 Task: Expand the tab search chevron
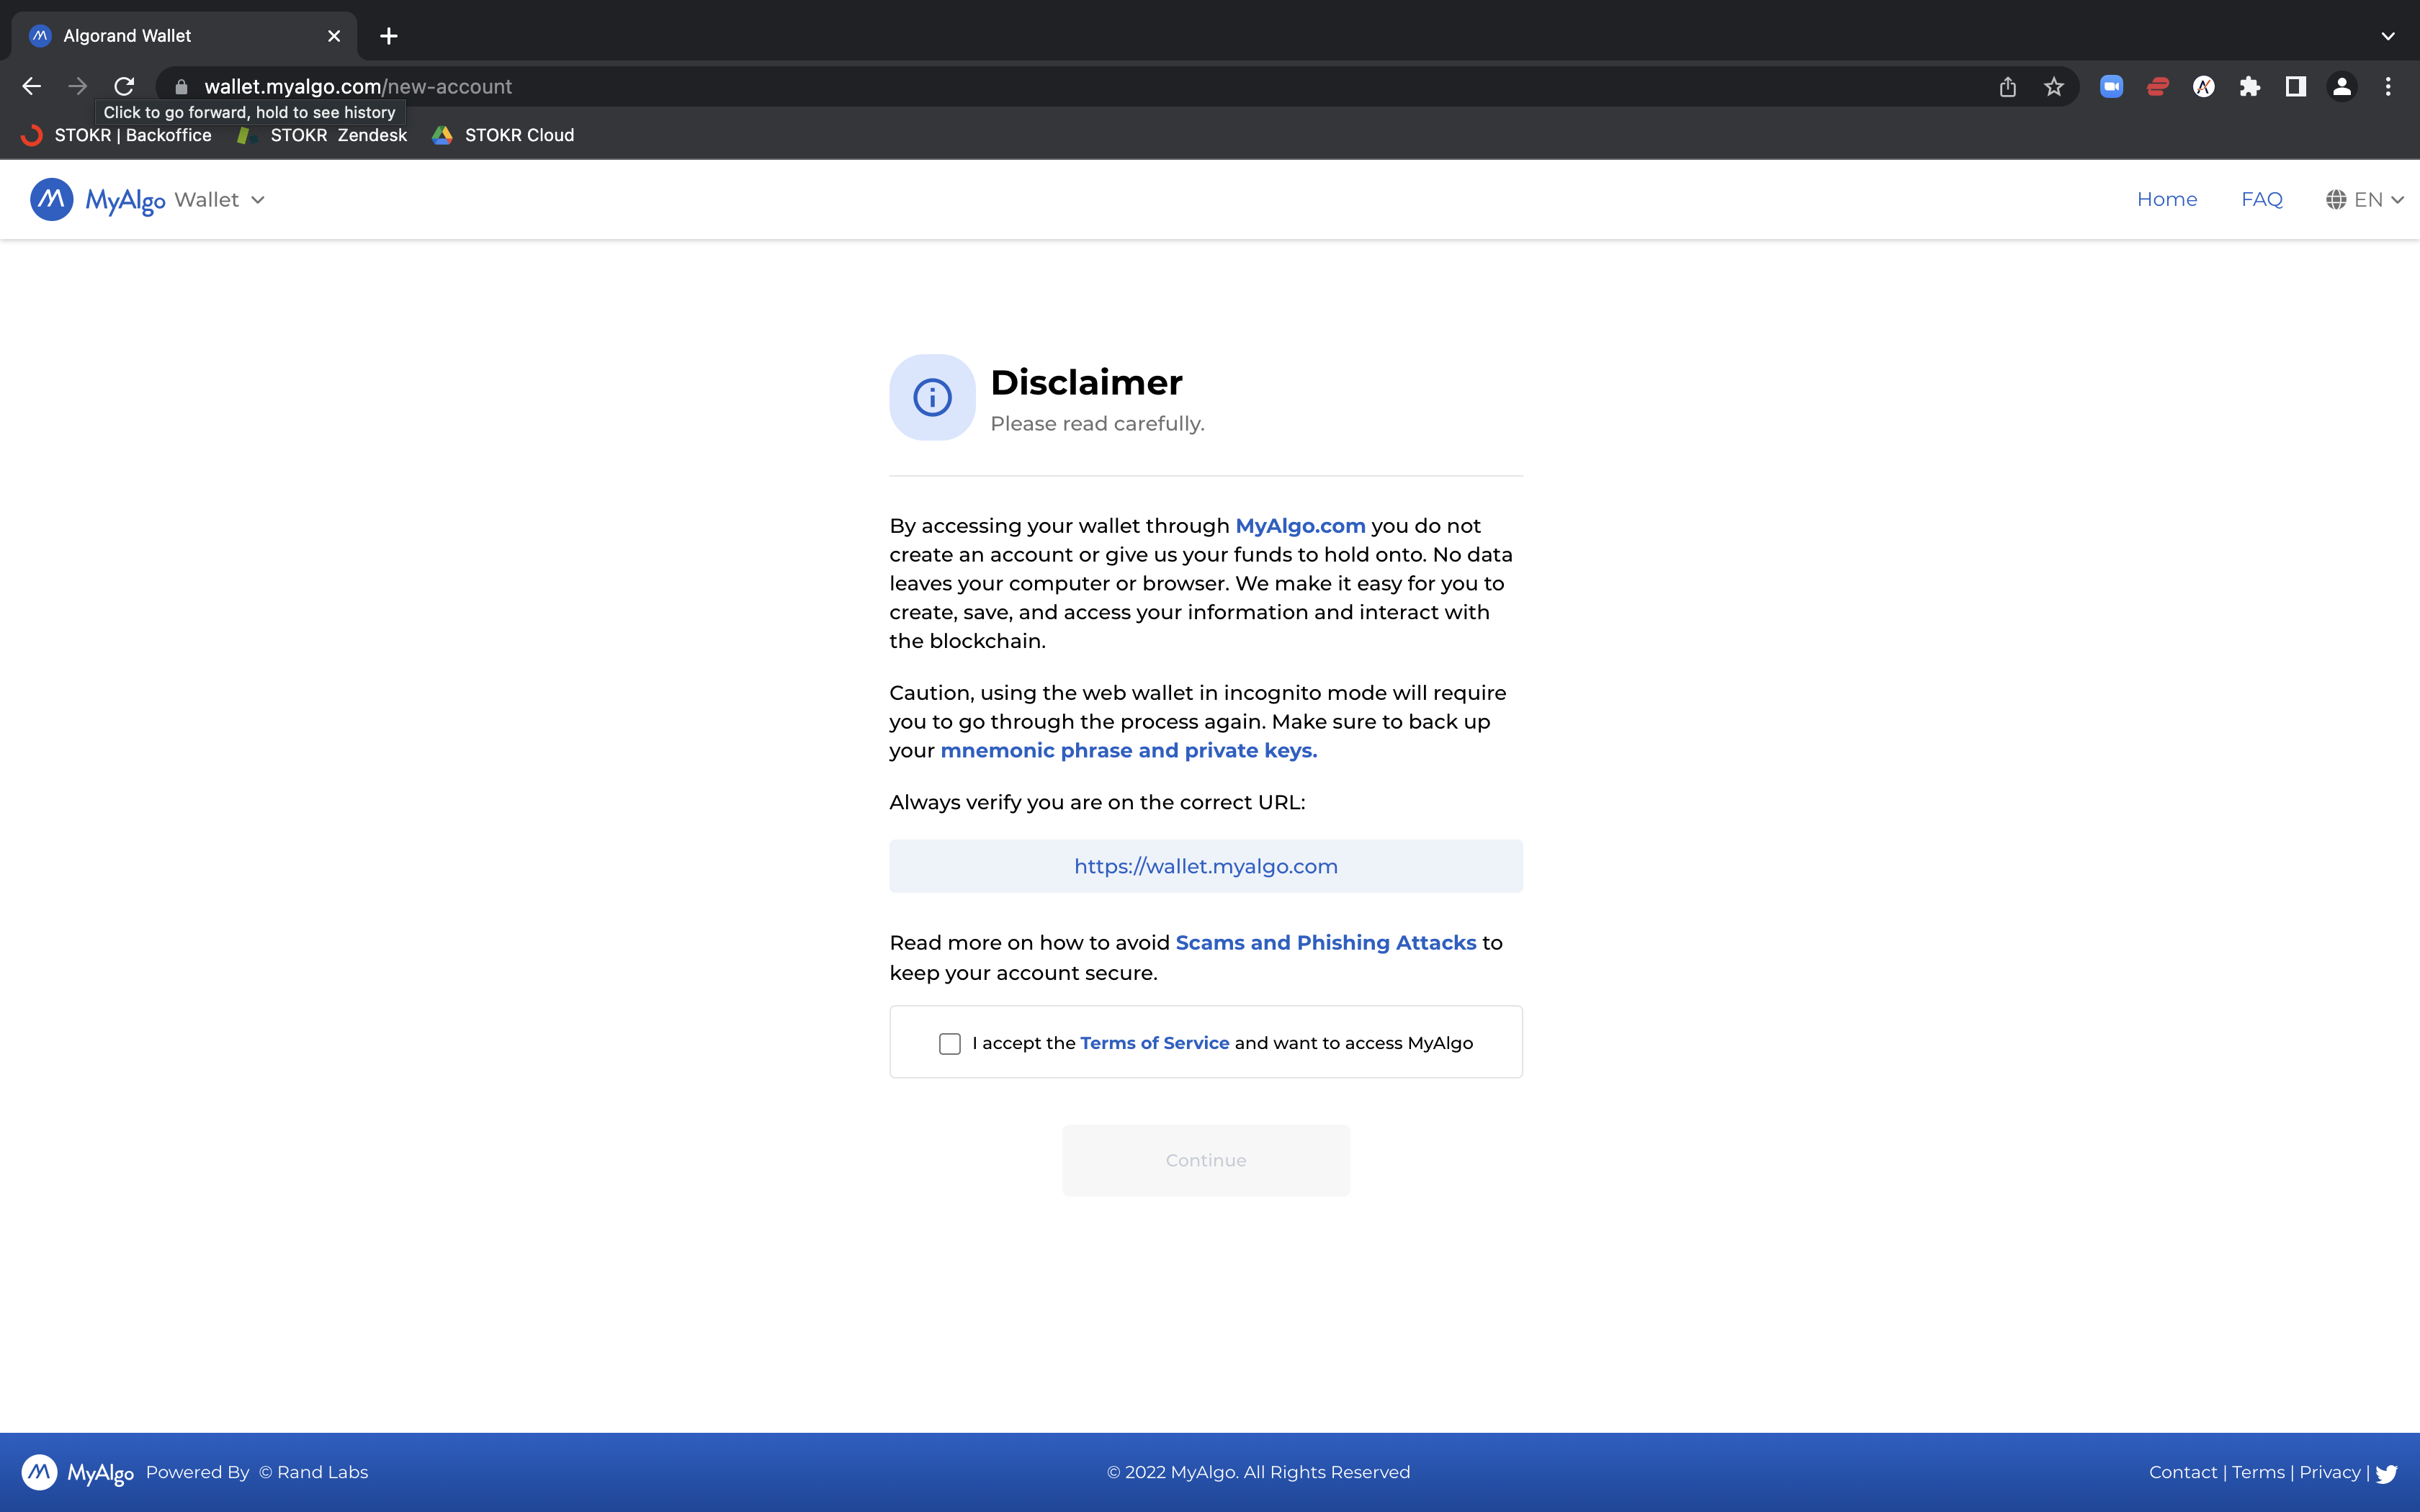tap(2388, 36)
